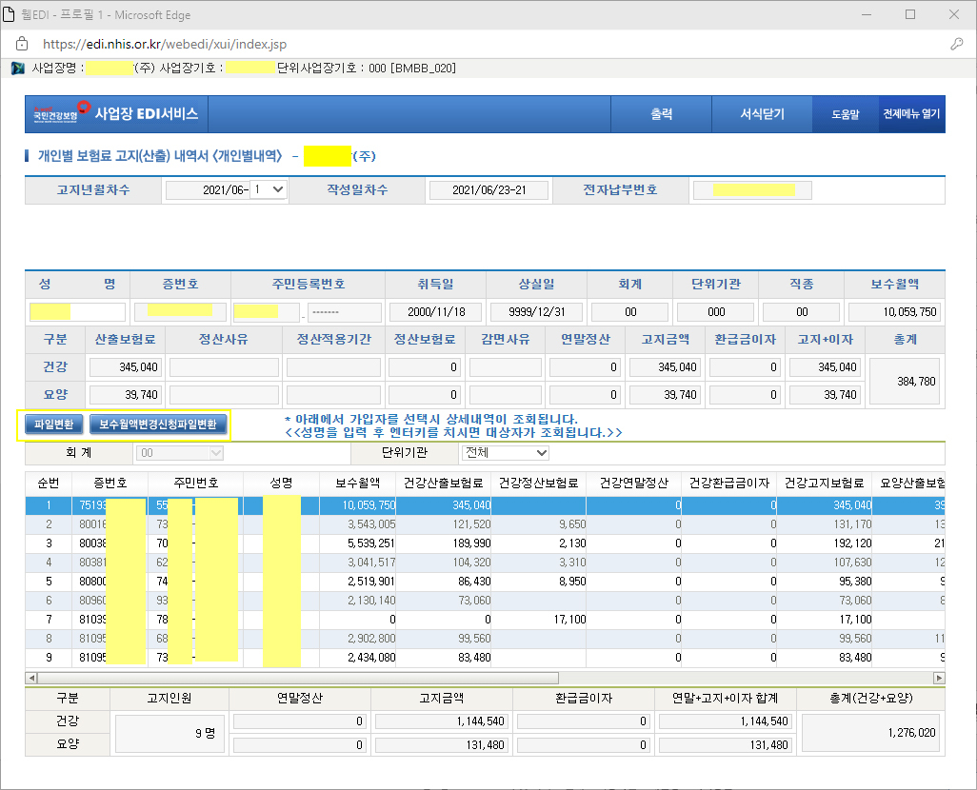Click the lock icon in the address bar
Image resolution: width=977 pixels, height=790 pixels.
pyautogui.click(x=22, y=45)
